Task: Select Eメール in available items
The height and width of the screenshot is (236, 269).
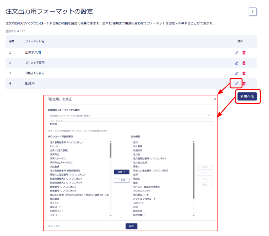Action: [54, 146]
